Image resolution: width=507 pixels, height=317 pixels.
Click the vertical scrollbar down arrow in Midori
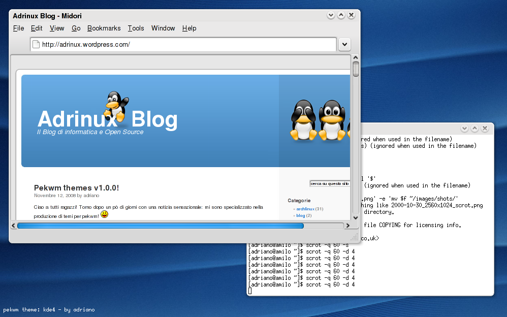(x=356, y=218)
